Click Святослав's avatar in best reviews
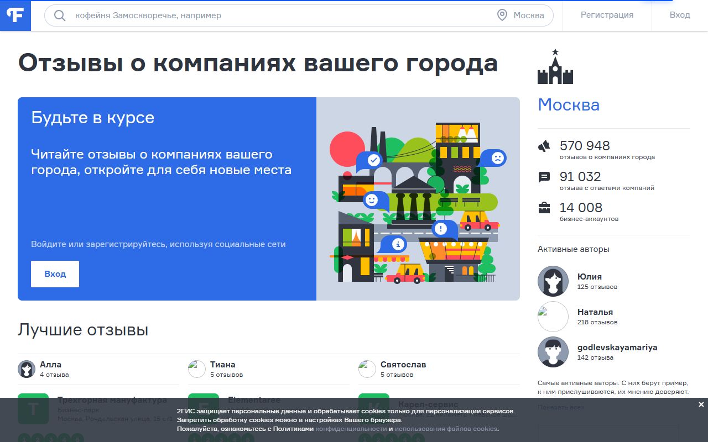This screenshot has height=442, width=708. click(367, 369)
